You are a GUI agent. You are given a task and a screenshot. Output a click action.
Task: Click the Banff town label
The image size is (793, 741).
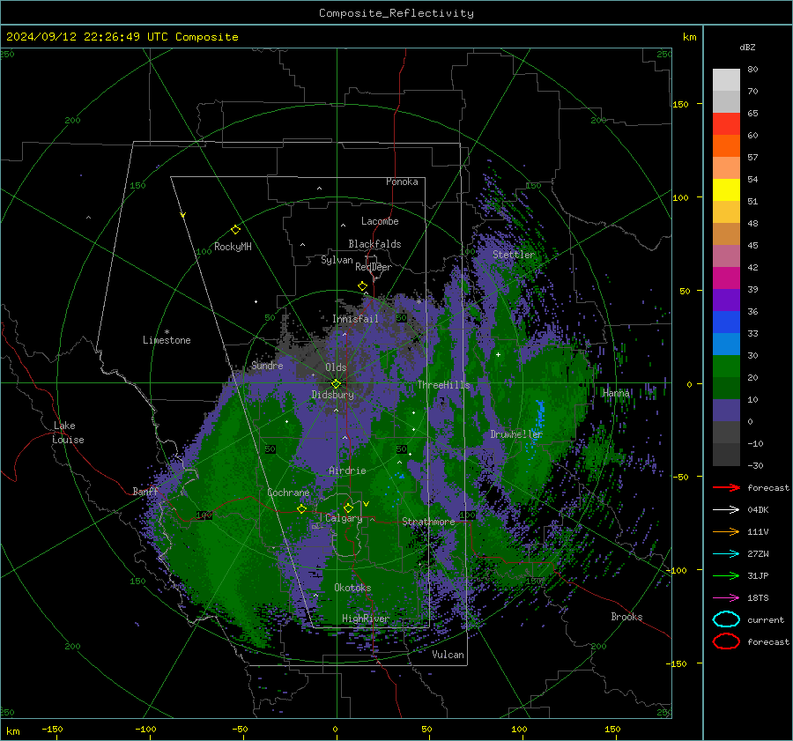click(x=145, y=492)
